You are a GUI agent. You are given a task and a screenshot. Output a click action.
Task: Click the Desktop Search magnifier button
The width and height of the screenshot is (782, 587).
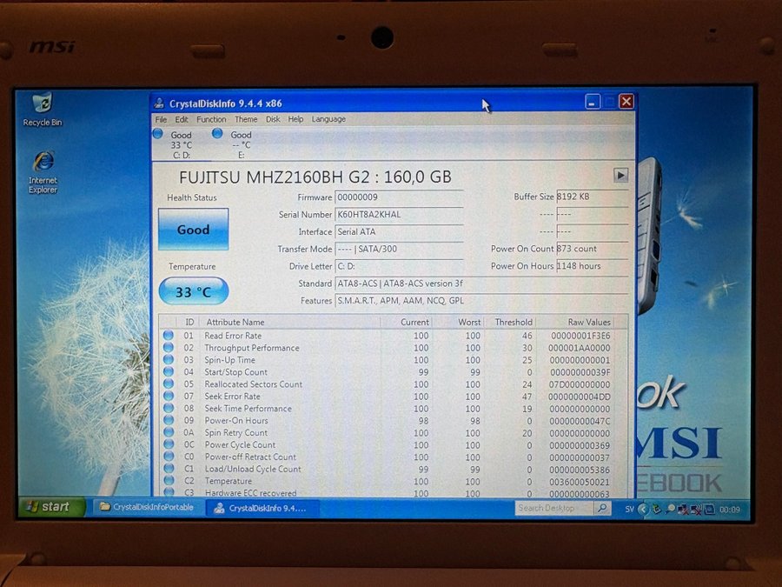click(x=601, y=508)
